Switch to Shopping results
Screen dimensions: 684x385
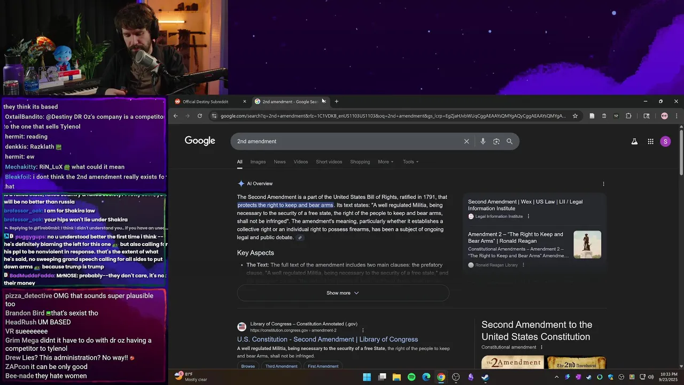tap(360, 161)
